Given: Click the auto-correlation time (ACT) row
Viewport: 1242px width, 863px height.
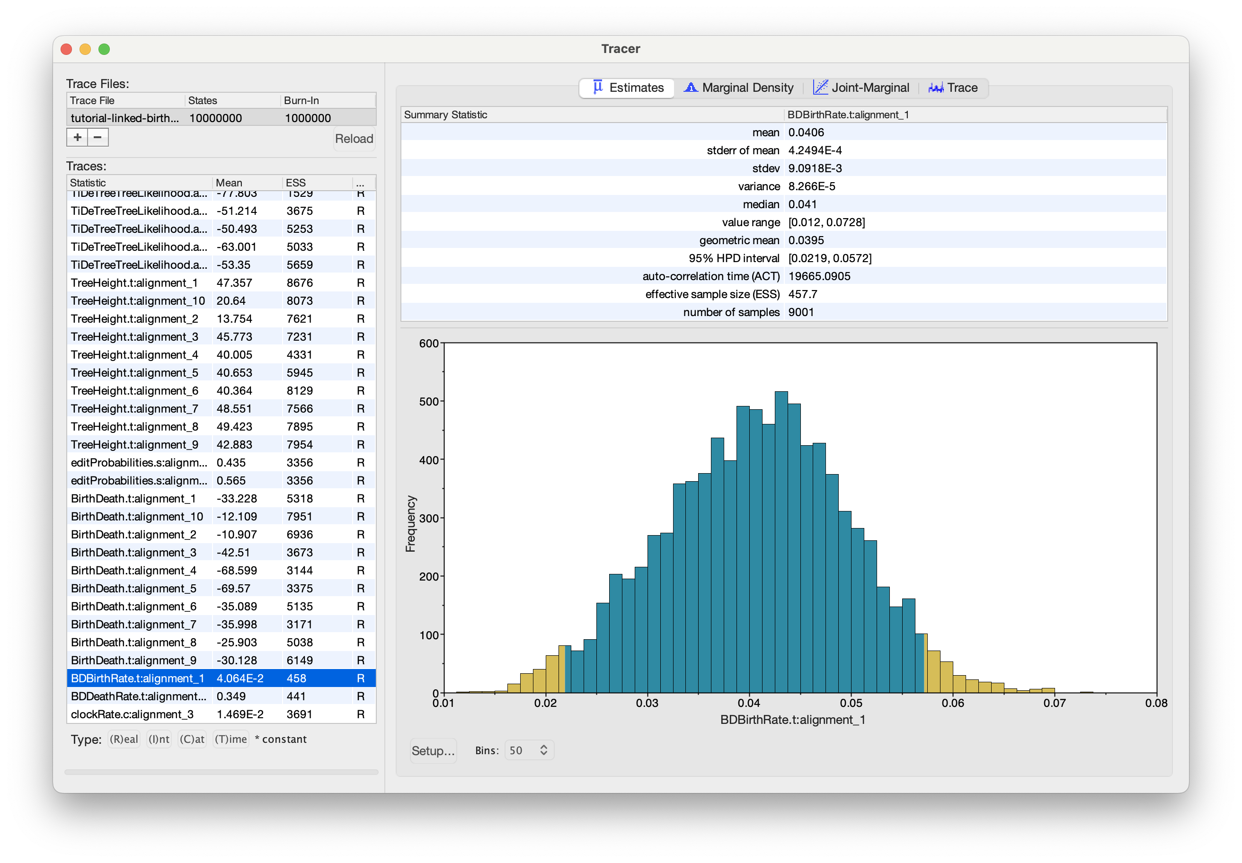Looking at the screenshot, I should [x=784, y=276].
